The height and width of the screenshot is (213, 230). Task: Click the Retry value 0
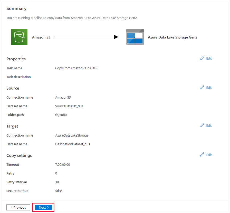click(56, 173)
